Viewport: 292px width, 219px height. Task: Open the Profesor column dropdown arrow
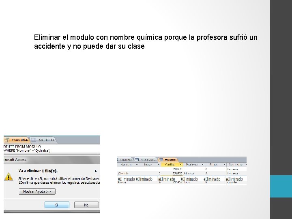[x=203, y=165]
